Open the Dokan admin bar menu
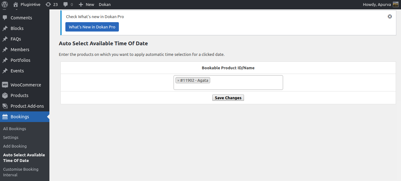The height and width of the screenshot is (181, 401). pos(105,4)
